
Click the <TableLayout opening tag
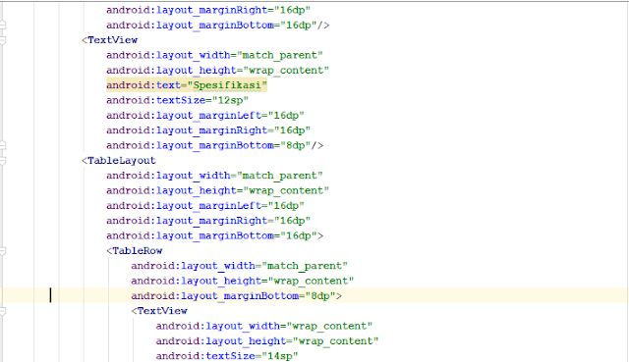[118, 161]
